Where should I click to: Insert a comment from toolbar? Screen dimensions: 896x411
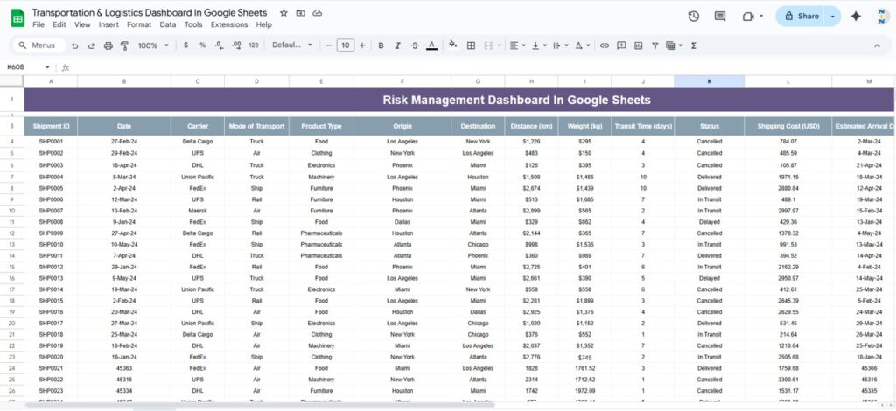621,45
